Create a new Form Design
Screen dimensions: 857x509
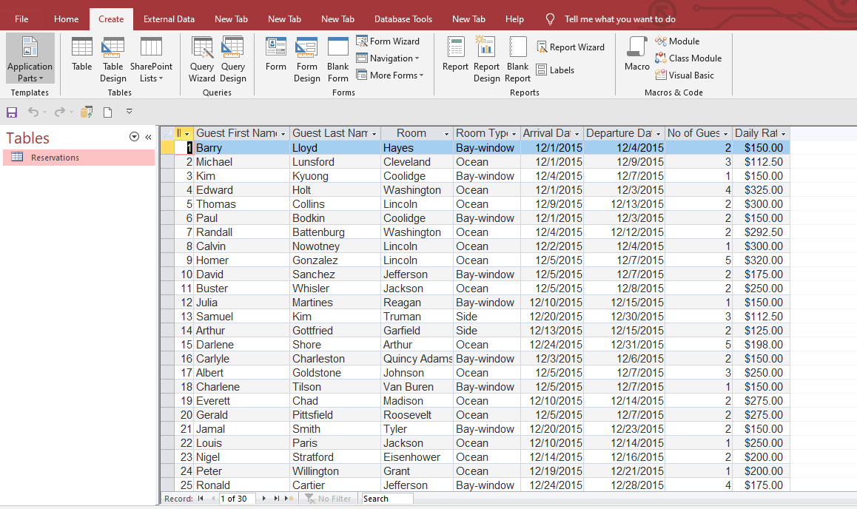(306, 59)
